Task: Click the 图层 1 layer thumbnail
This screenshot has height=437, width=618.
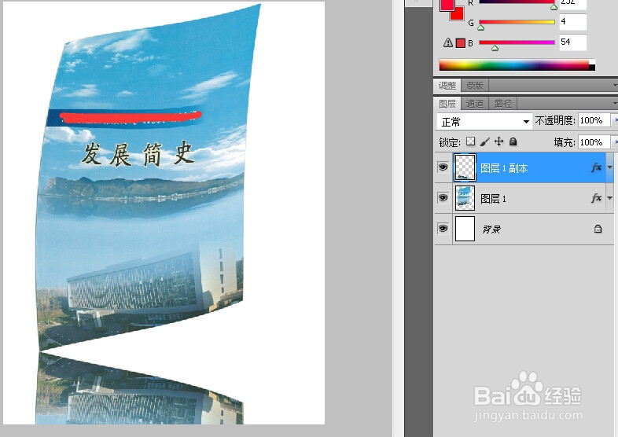Action: pos(465,198)
